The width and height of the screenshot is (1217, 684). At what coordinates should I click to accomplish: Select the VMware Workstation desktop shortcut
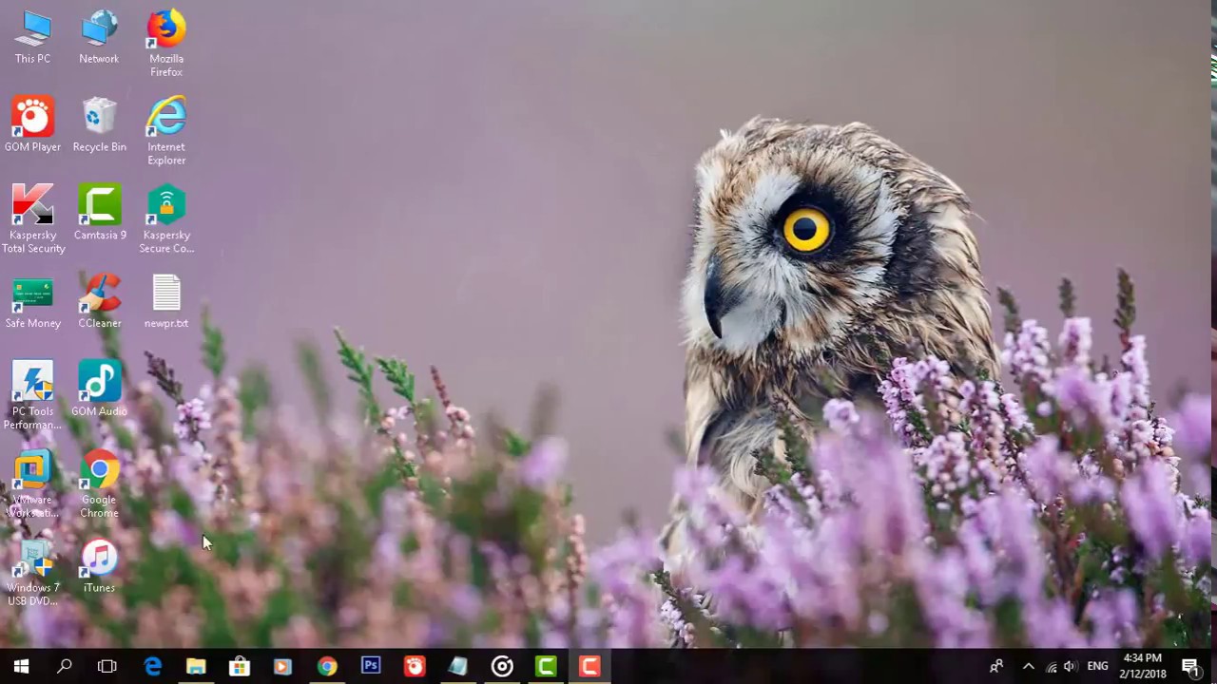click(x=32, y=484)
